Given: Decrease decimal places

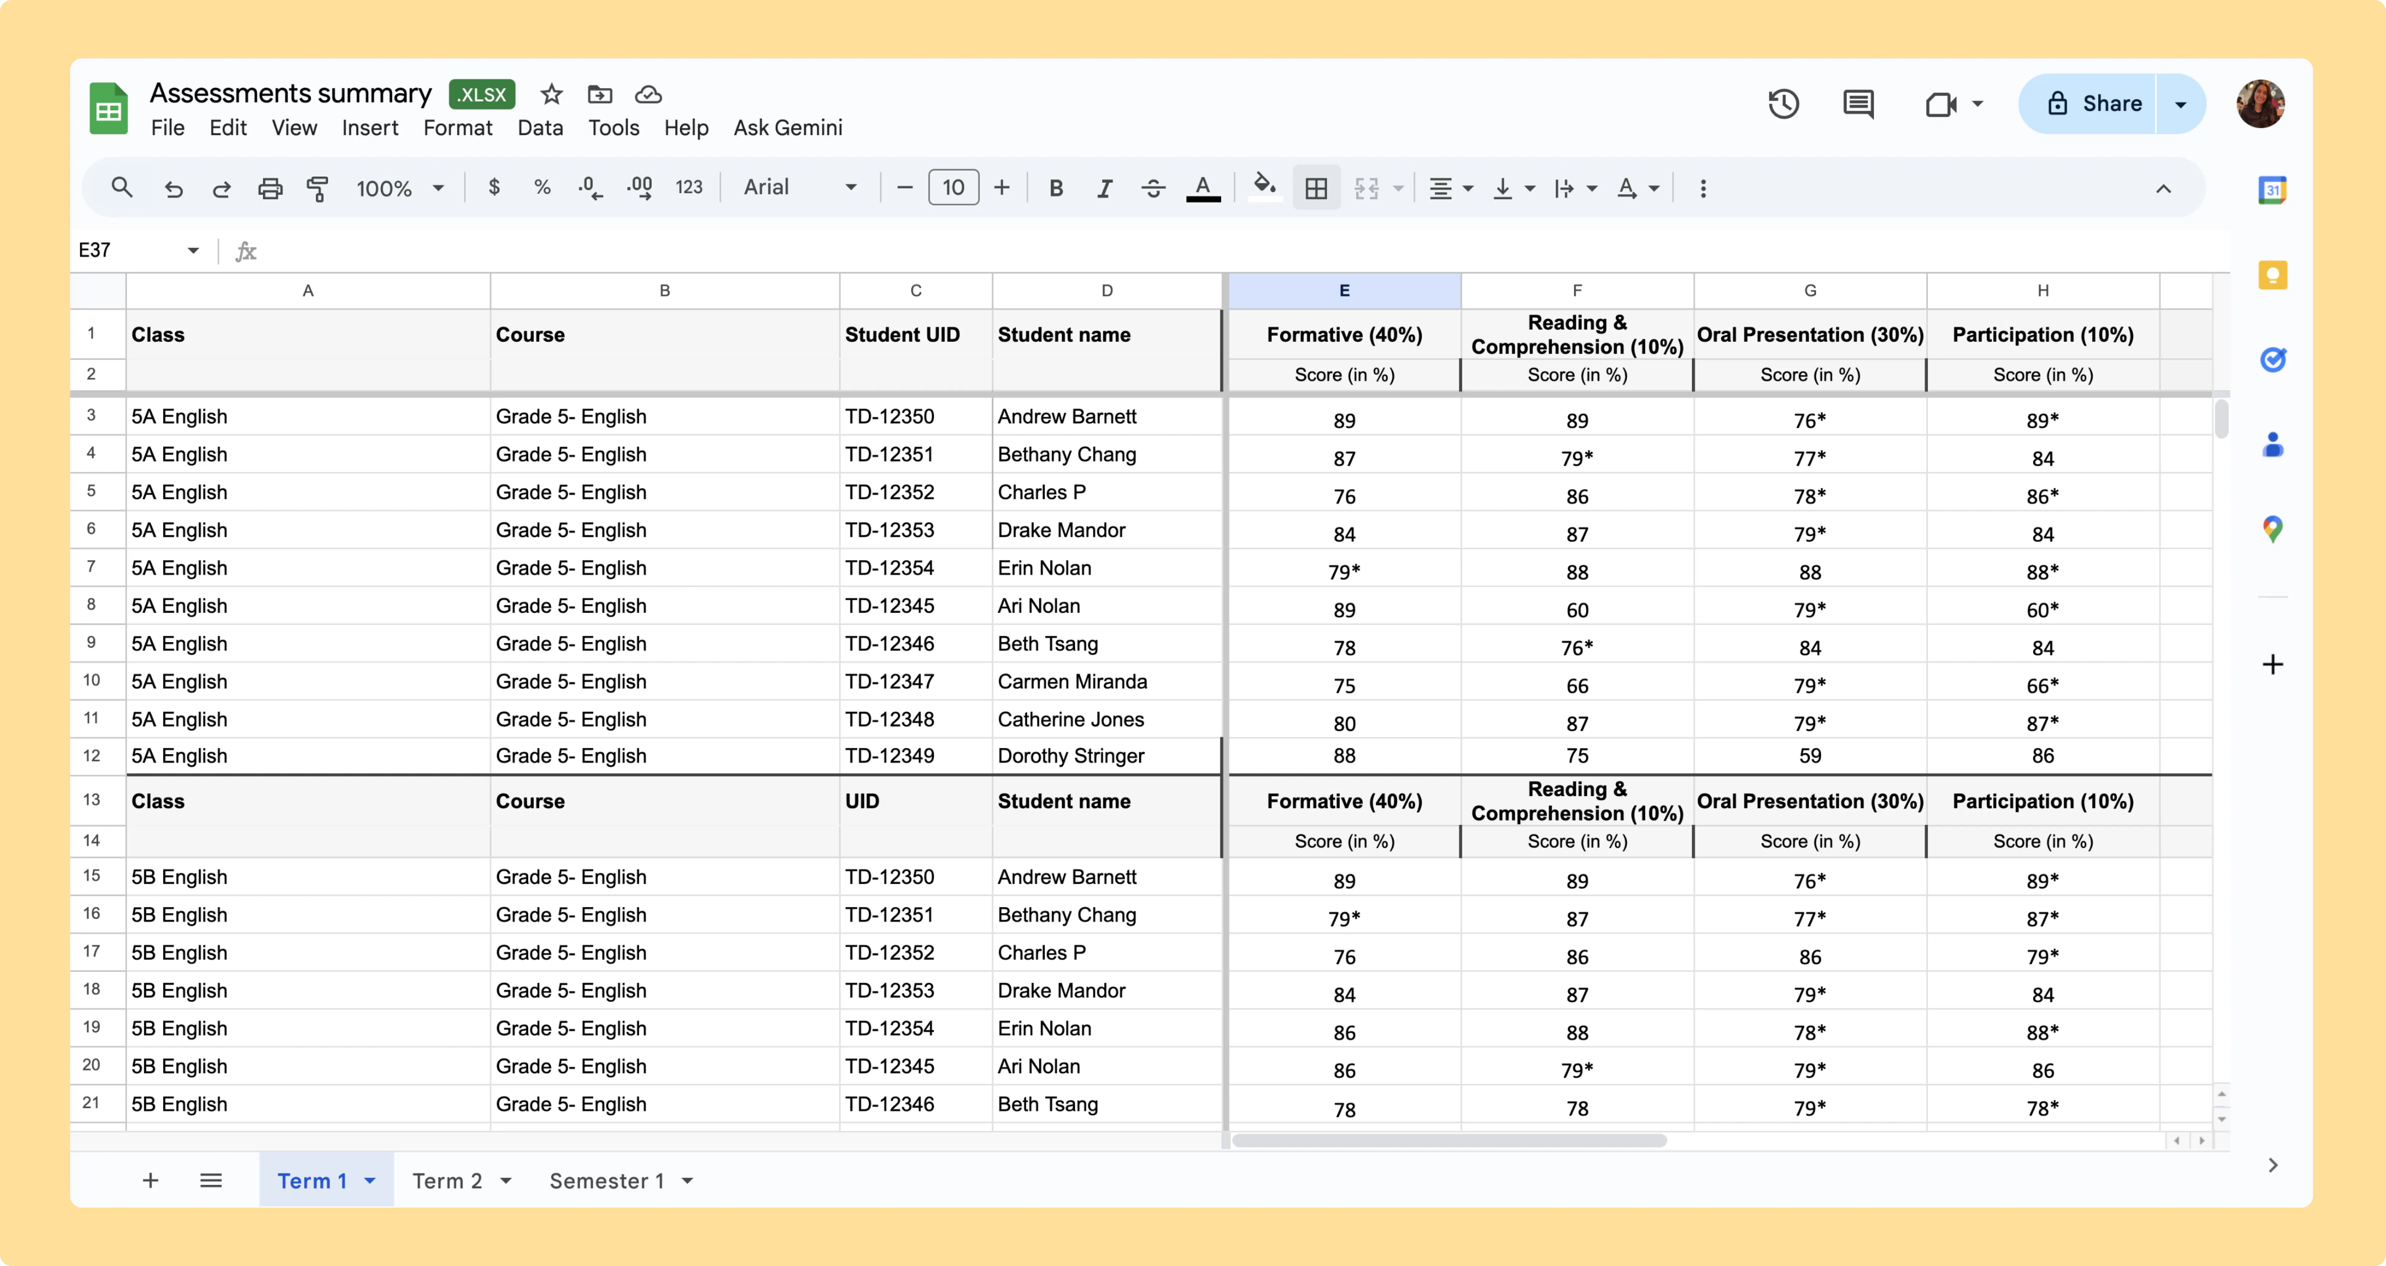Looking at the screenshot, I should [x=590, y=188].
